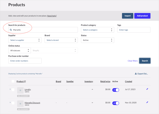159x114 pixels.
Task: Open the Status dropdown showing Active
Action: [x=98, y=40]
